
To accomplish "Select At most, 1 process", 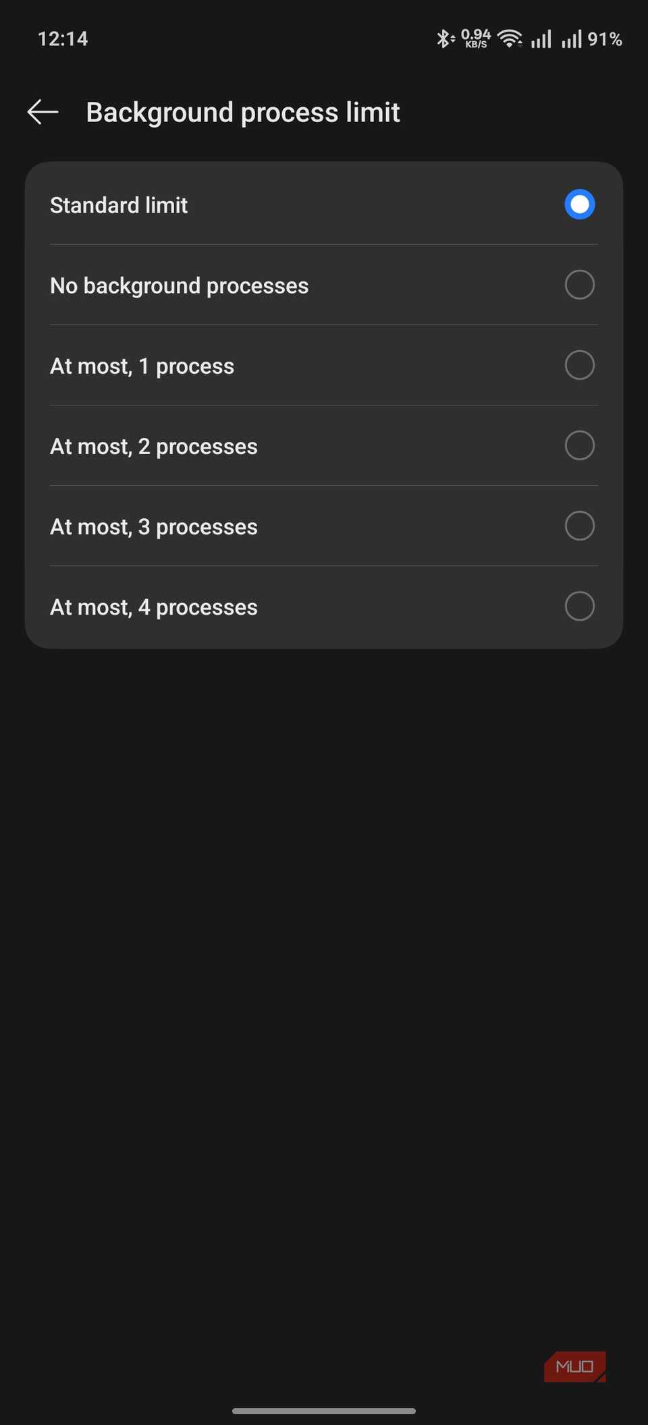I will [324, 365].
